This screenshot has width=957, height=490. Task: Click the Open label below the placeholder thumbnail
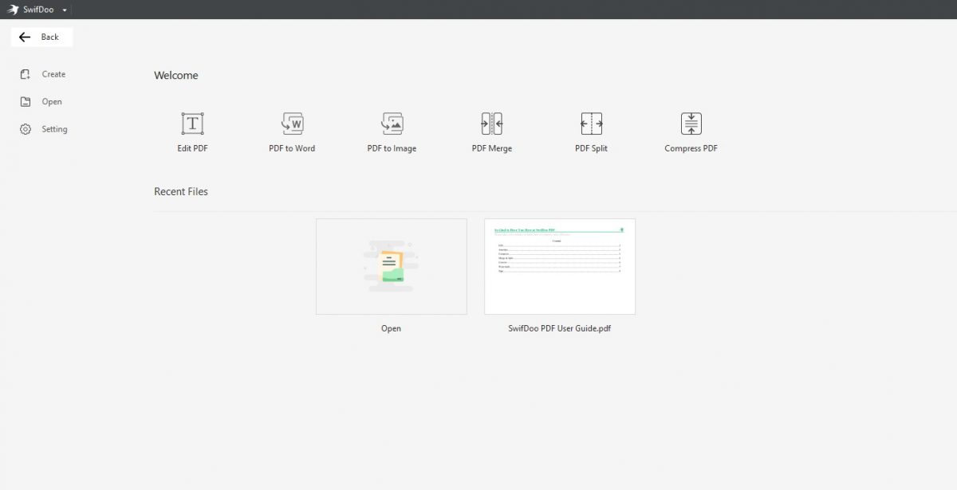391,328
